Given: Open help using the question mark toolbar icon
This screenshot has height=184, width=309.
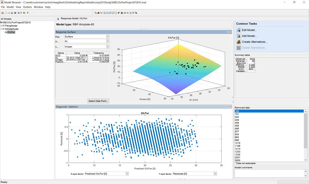Looking at the screenshot, I should click(28, 13).
